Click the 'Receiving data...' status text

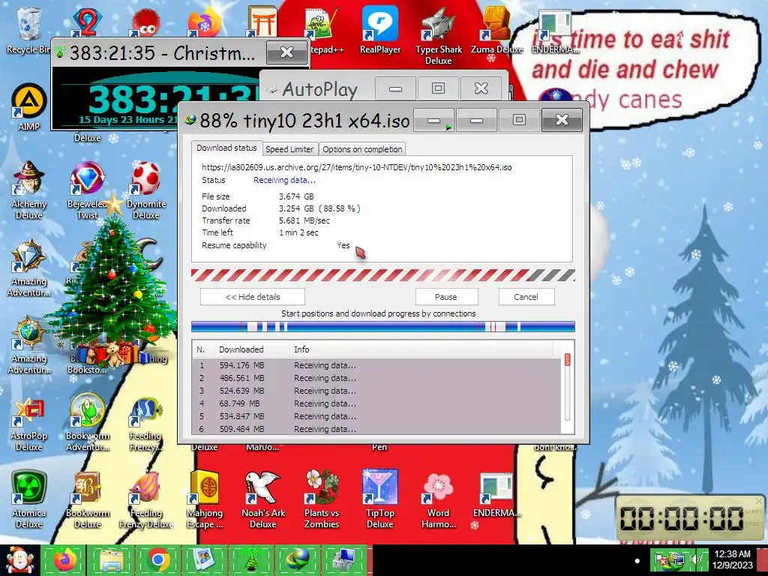click(x=284, y=180)
